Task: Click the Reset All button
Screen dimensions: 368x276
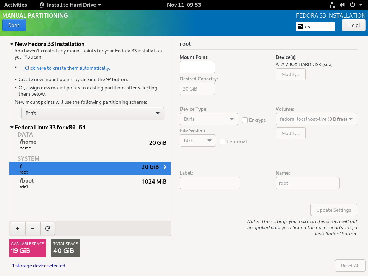Action: tap(350, 266)
